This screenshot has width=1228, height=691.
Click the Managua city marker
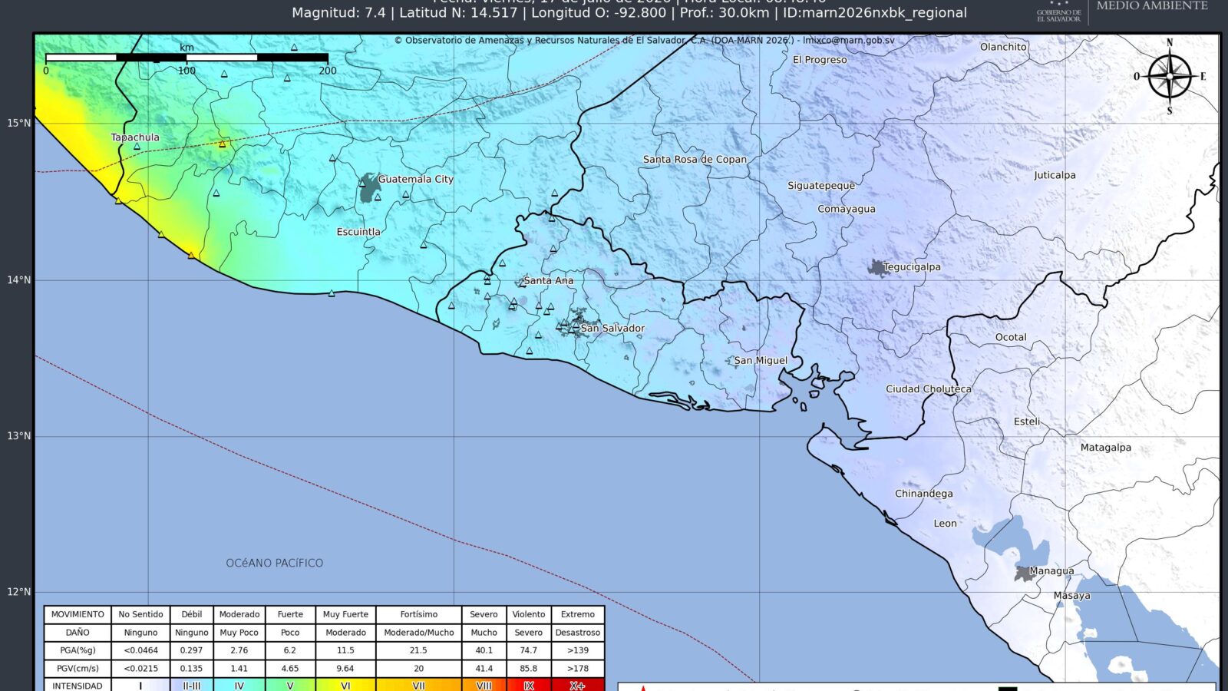pyautogui.click(x=1023, y=574)
